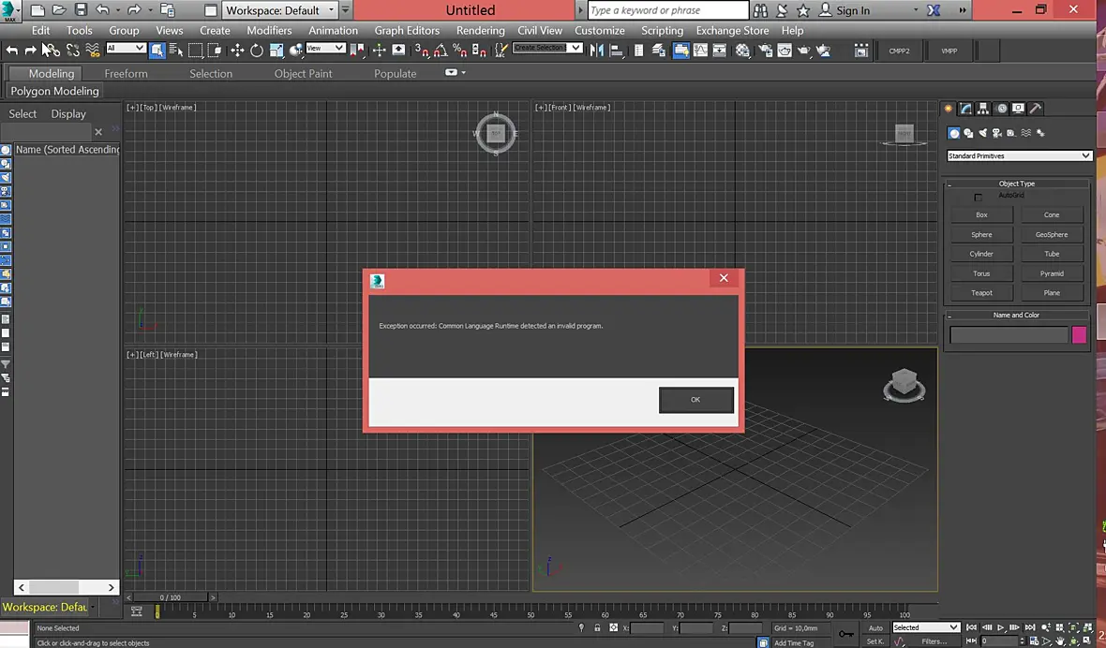Click the Filters... key filters button

pos(934,641)
